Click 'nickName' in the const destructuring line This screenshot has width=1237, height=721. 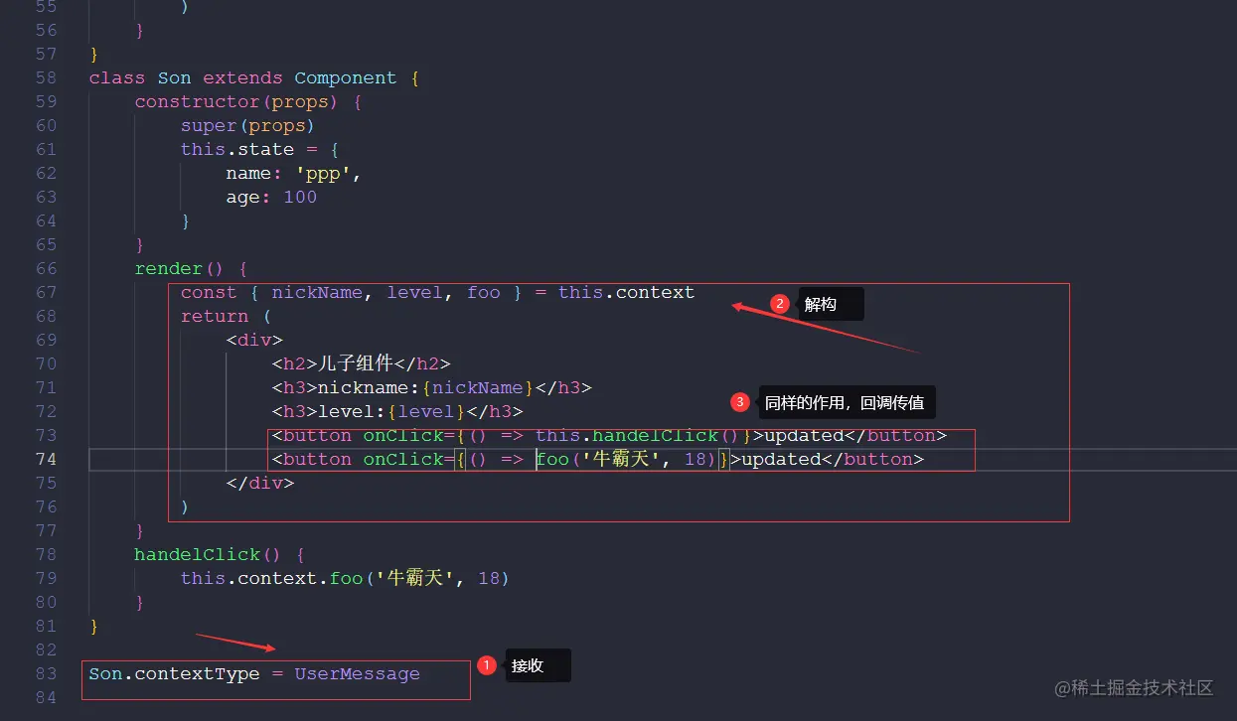(317, 292)
